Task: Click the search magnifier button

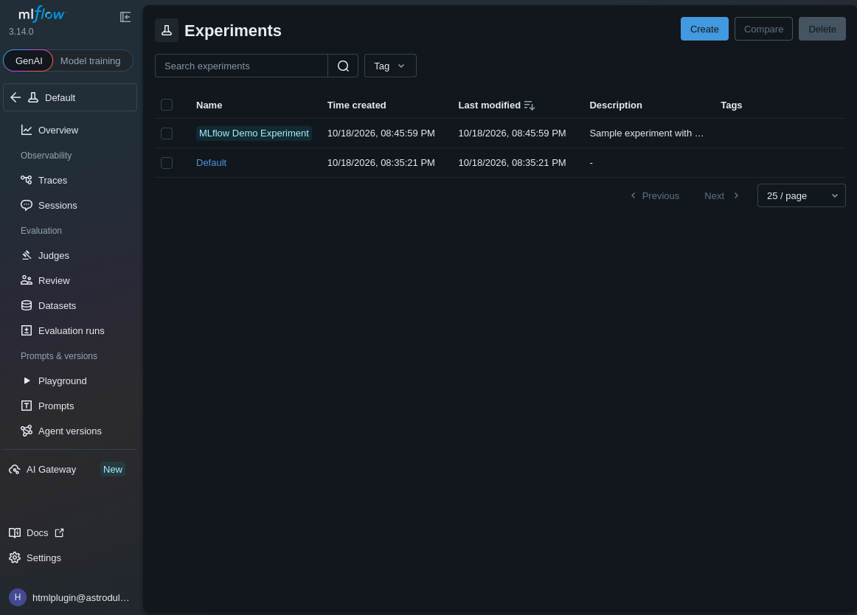Action: (x=343, y=66)
